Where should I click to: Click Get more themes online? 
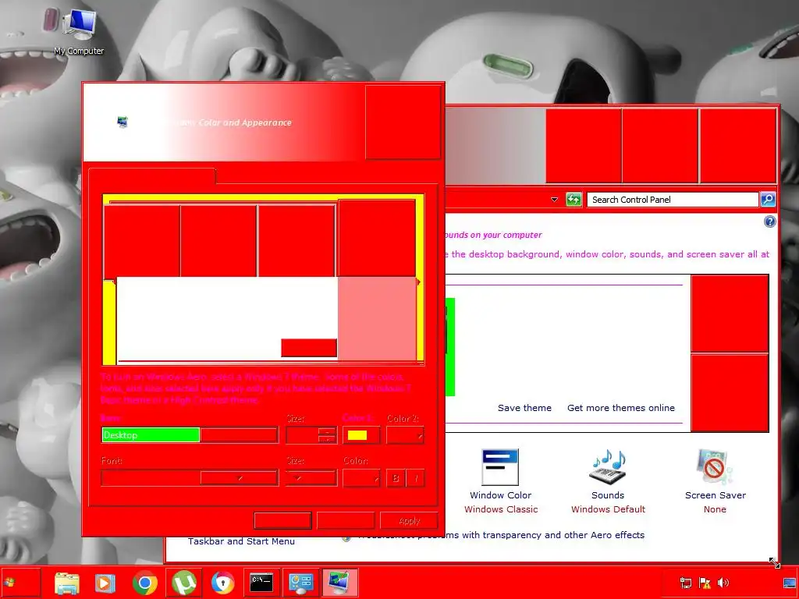(x=620, y=408)
